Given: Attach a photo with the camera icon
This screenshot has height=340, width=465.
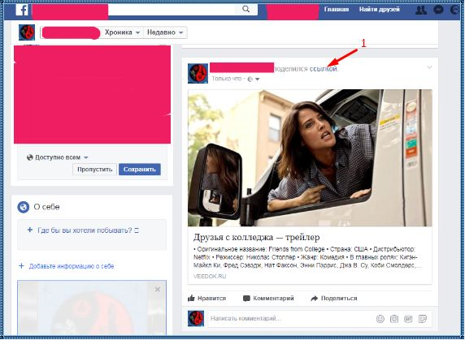Looking at the screenshot, I should [394, 319].
